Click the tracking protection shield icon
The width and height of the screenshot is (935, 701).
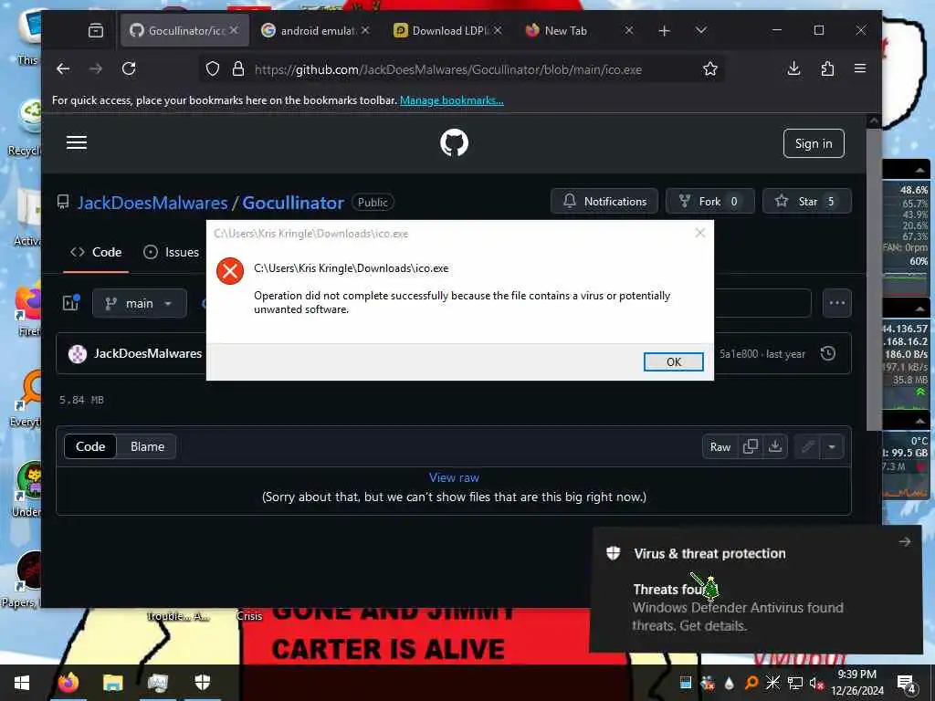[x=212, y=69]
